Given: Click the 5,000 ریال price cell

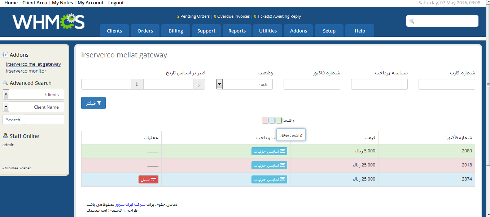Looking at the screenshot, I should coord(334,151).
